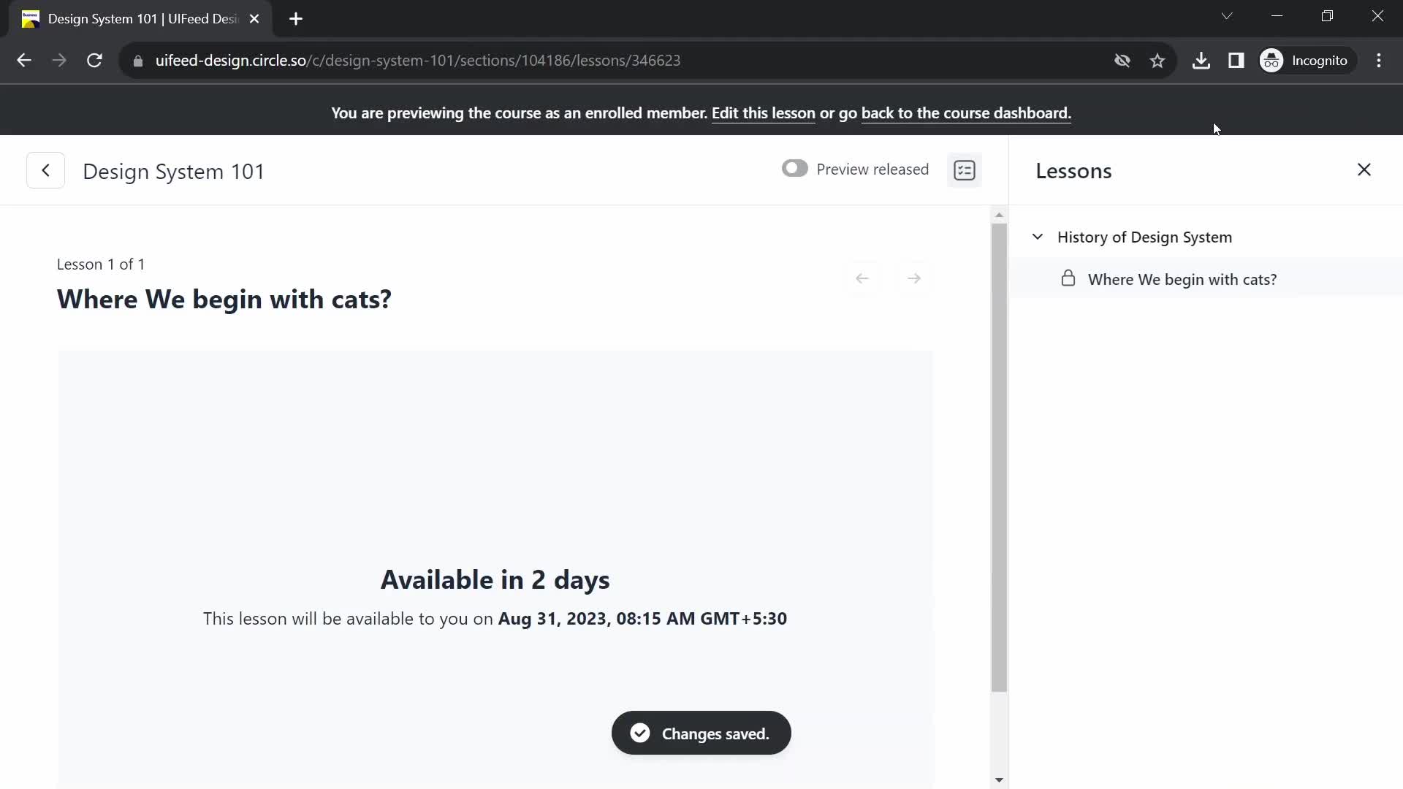Click the bookmark/favorite icon in browser
The image size is (1403, 789).
tap(1158, 60)
